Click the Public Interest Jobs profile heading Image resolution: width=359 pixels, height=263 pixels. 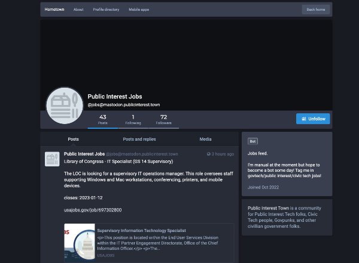click(x=115, y=97)
